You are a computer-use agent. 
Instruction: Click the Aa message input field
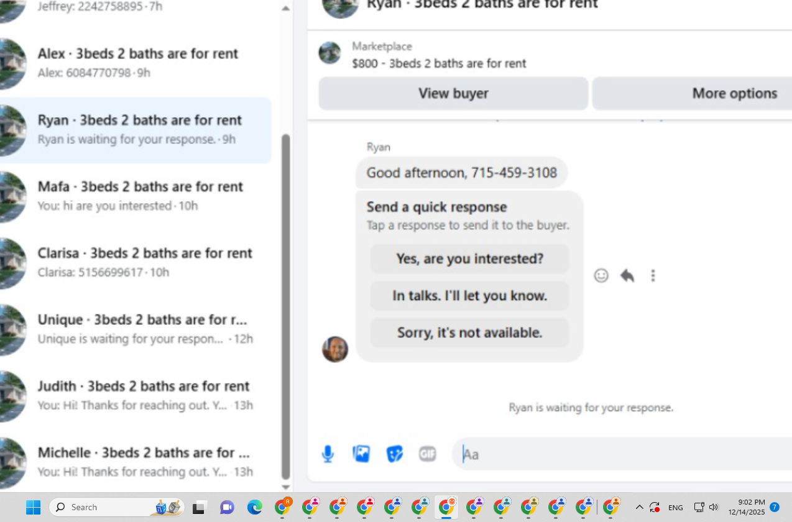tap(622, 454)
